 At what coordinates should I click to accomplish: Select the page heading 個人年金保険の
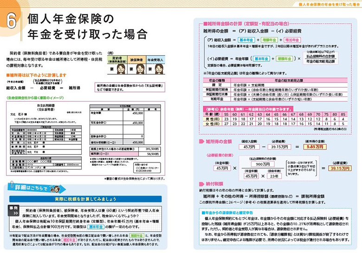pos(71,19)
